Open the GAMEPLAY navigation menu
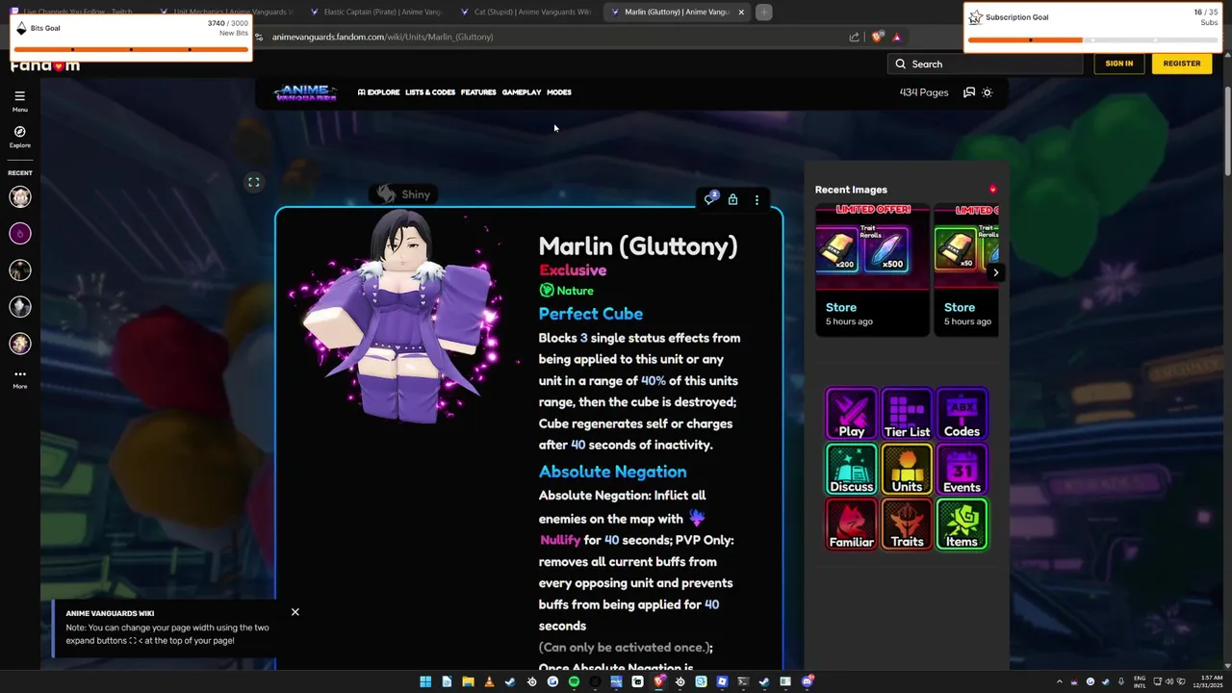The width and height of the screenshot is (1232, 693). click(x=522, y=92)
